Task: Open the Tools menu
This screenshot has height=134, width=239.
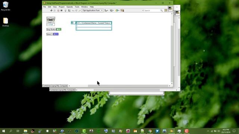Action: 77,7
